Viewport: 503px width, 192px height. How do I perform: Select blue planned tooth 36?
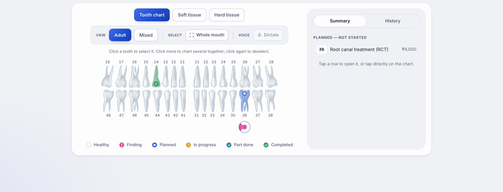click(x=245, y=101)
